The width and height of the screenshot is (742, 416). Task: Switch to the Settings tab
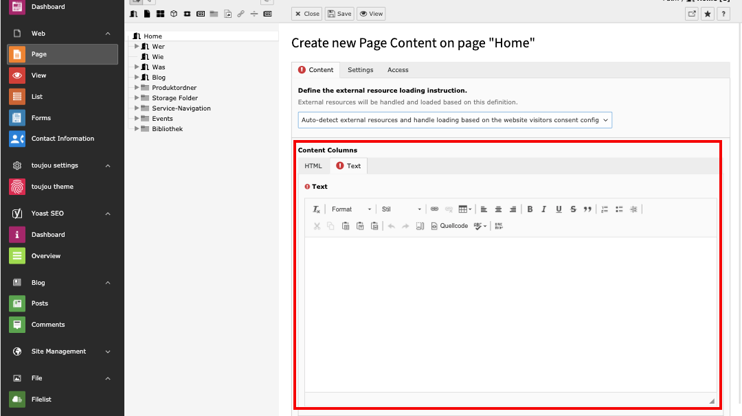click(360, 70)
